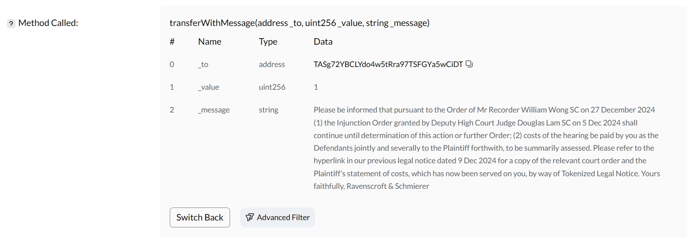The image size is (695, 240).
Task: Click the Data column header
Action: tap(323, 41)
